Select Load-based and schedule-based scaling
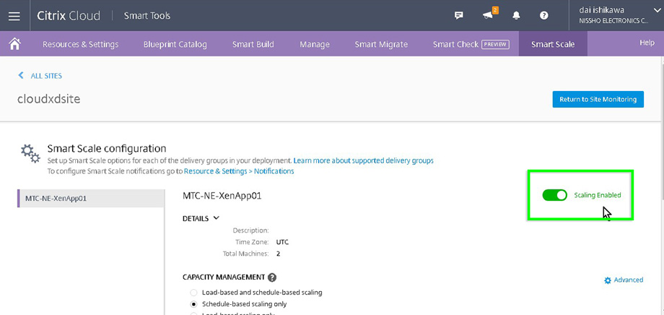 pyautogui.click(x=193, y=293)
